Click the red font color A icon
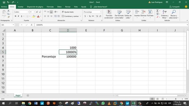 [38, 16]
